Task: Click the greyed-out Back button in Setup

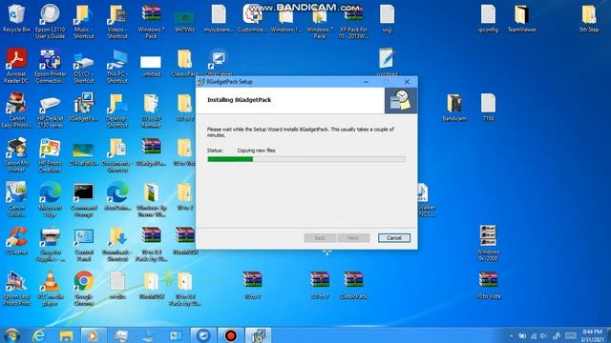Action: [320, 237]
